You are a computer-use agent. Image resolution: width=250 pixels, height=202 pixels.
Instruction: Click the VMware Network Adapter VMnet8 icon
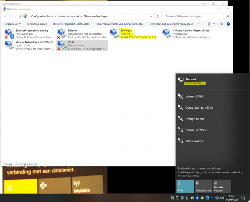(x=9, y=46)
